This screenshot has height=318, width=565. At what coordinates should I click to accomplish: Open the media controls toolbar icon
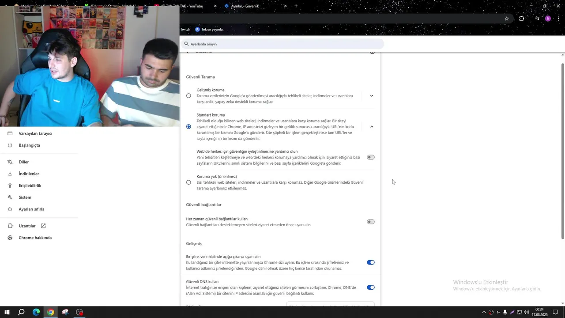pyautogui.click(x=537, y=19)
